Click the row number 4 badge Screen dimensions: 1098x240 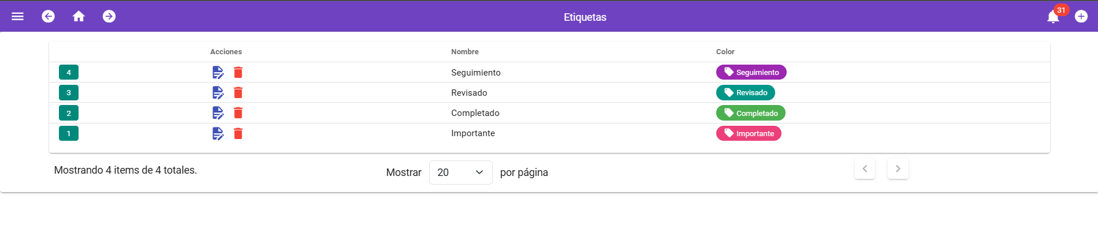(x=69, y=72)
